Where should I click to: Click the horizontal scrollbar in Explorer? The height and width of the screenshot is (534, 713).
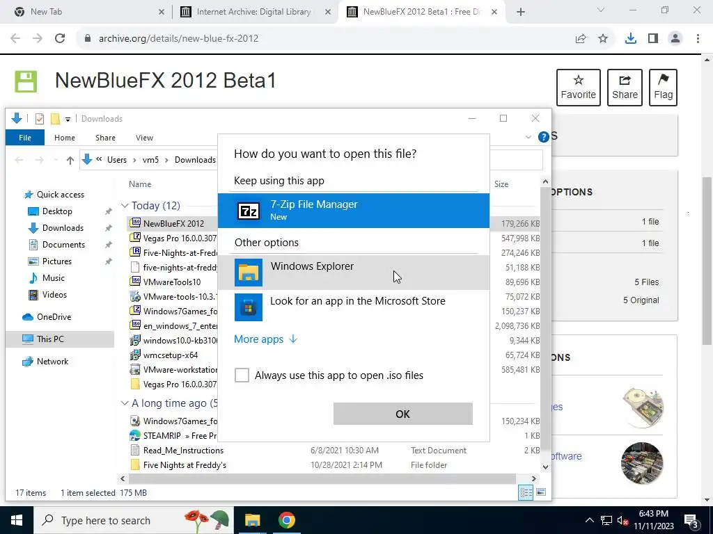coord(322,478)
